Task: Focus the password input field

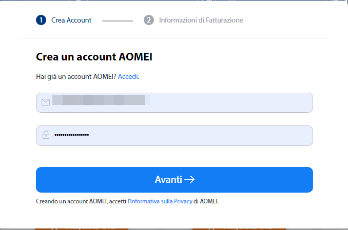Action: [205, 135]
